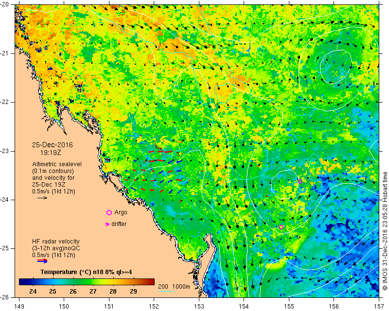Viewport: 389px width, 311px height.
Task: Click the colorbar tick label 24
Action: pos(33,291)
